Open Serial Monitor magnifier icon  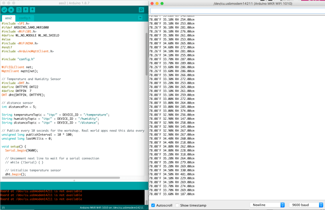(141, 10)
